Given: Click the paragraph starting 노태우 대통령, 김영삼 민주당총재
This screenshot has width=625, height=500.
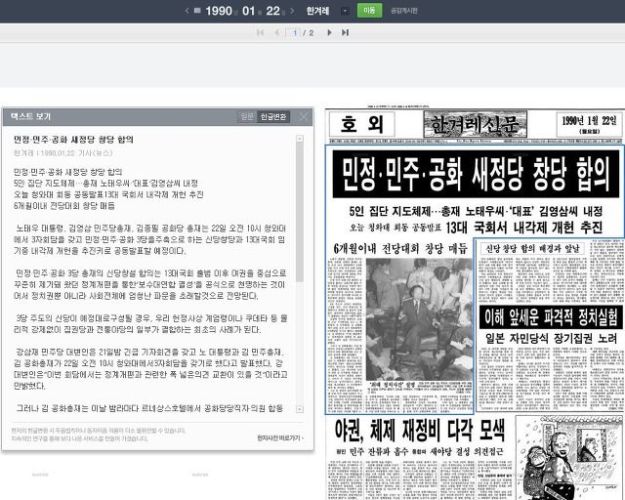Looking at the screenshot, I should point(150,239).
